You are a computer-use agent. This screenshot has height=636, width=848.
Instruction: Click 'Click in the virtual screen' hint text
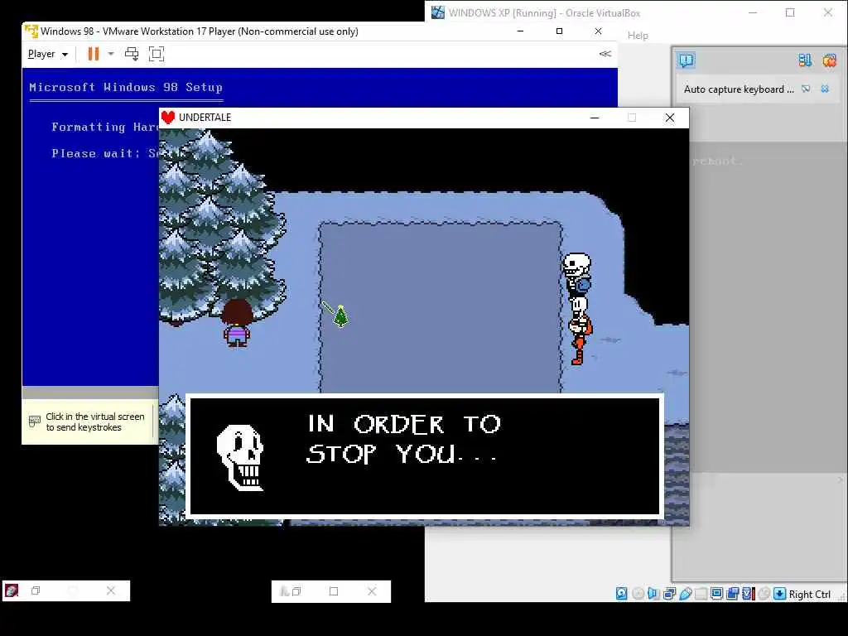(x=95, y=422)
